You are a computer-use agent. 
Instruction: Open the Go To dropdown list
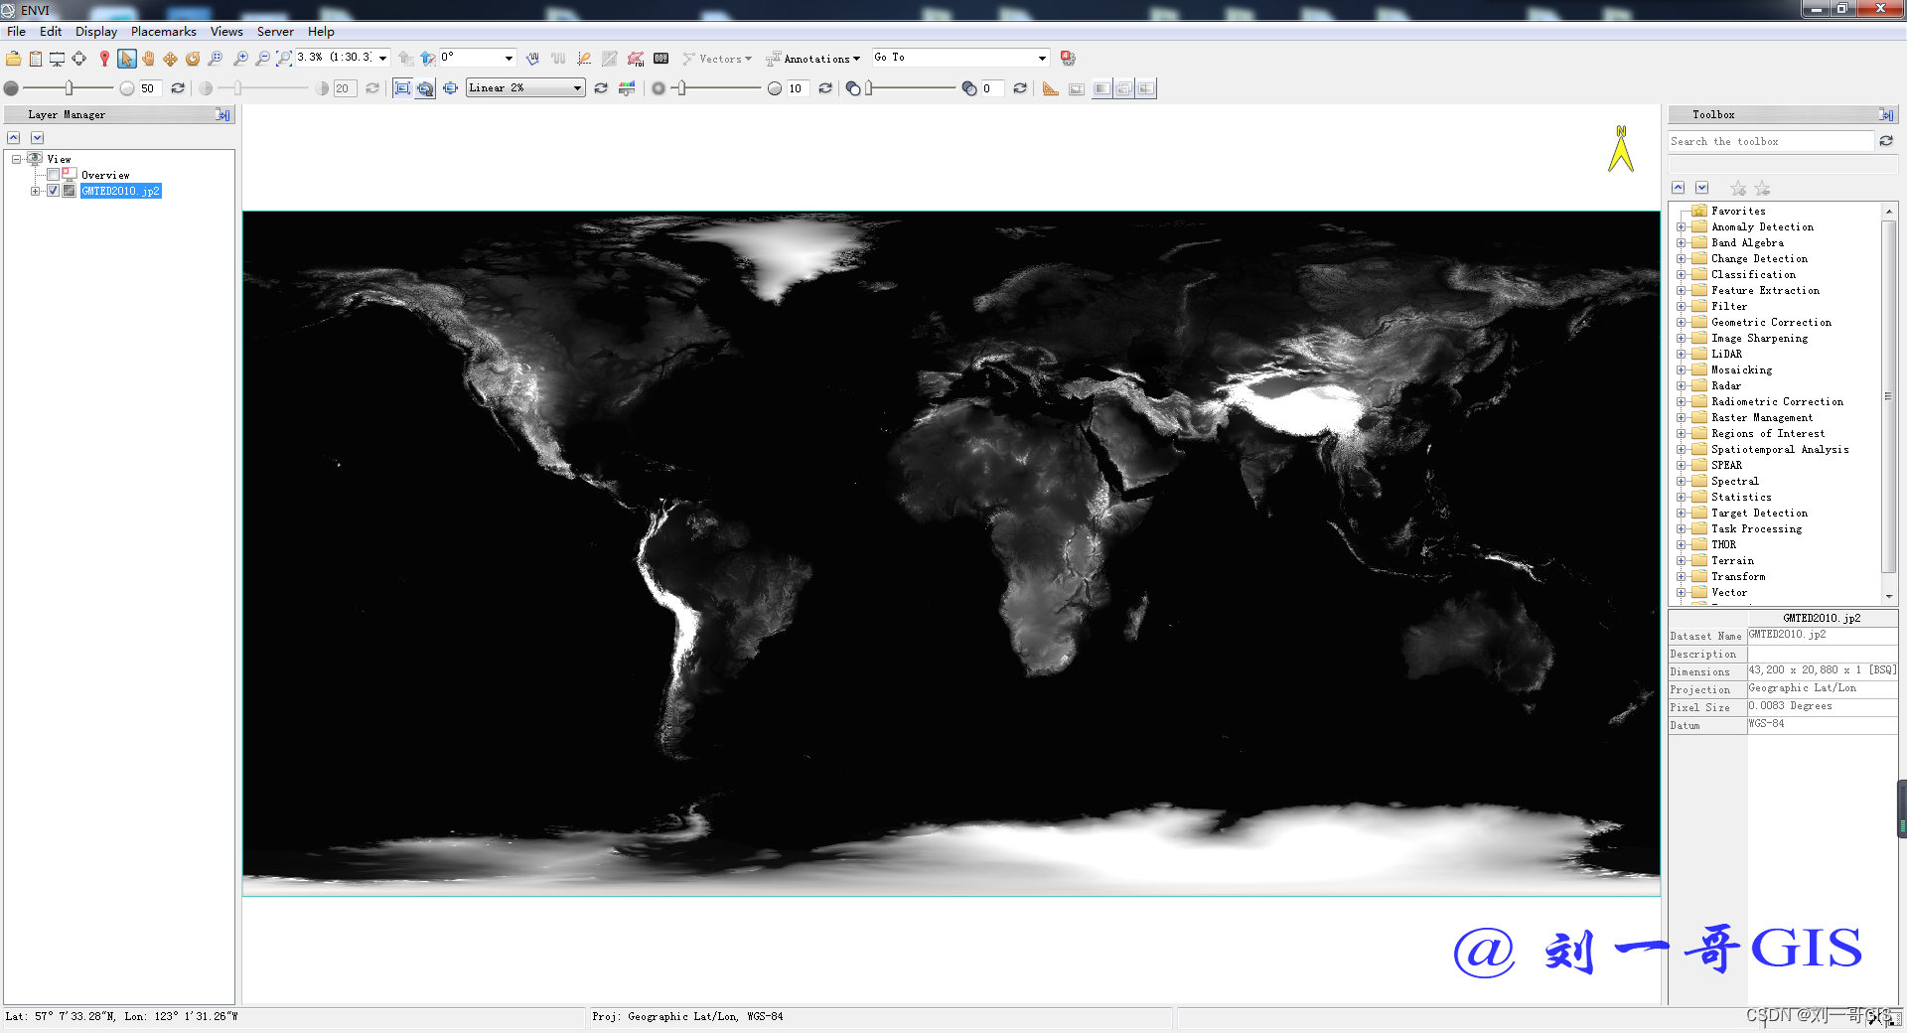(1042, 59)
